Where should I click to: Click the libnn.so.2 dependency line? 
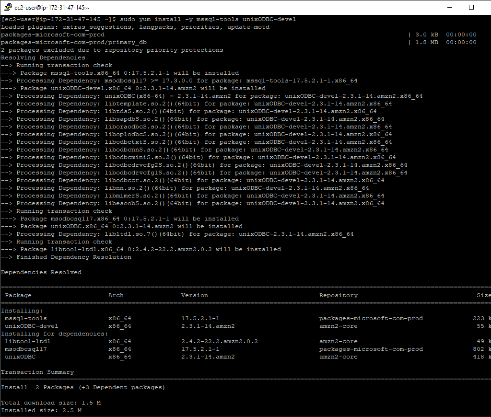coord(185,188)
